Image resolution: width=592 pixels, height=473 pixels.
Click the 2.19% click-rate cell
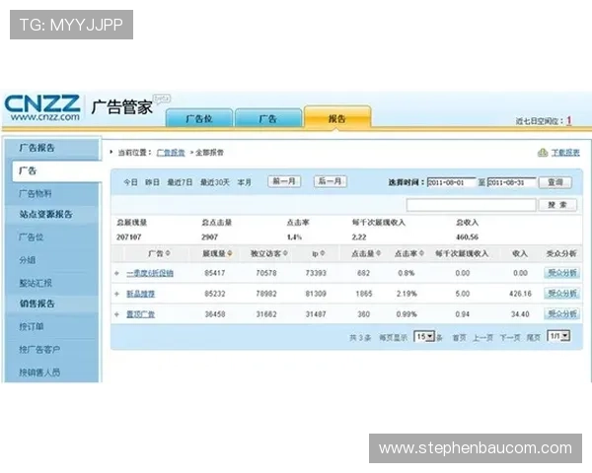[407, 294]
